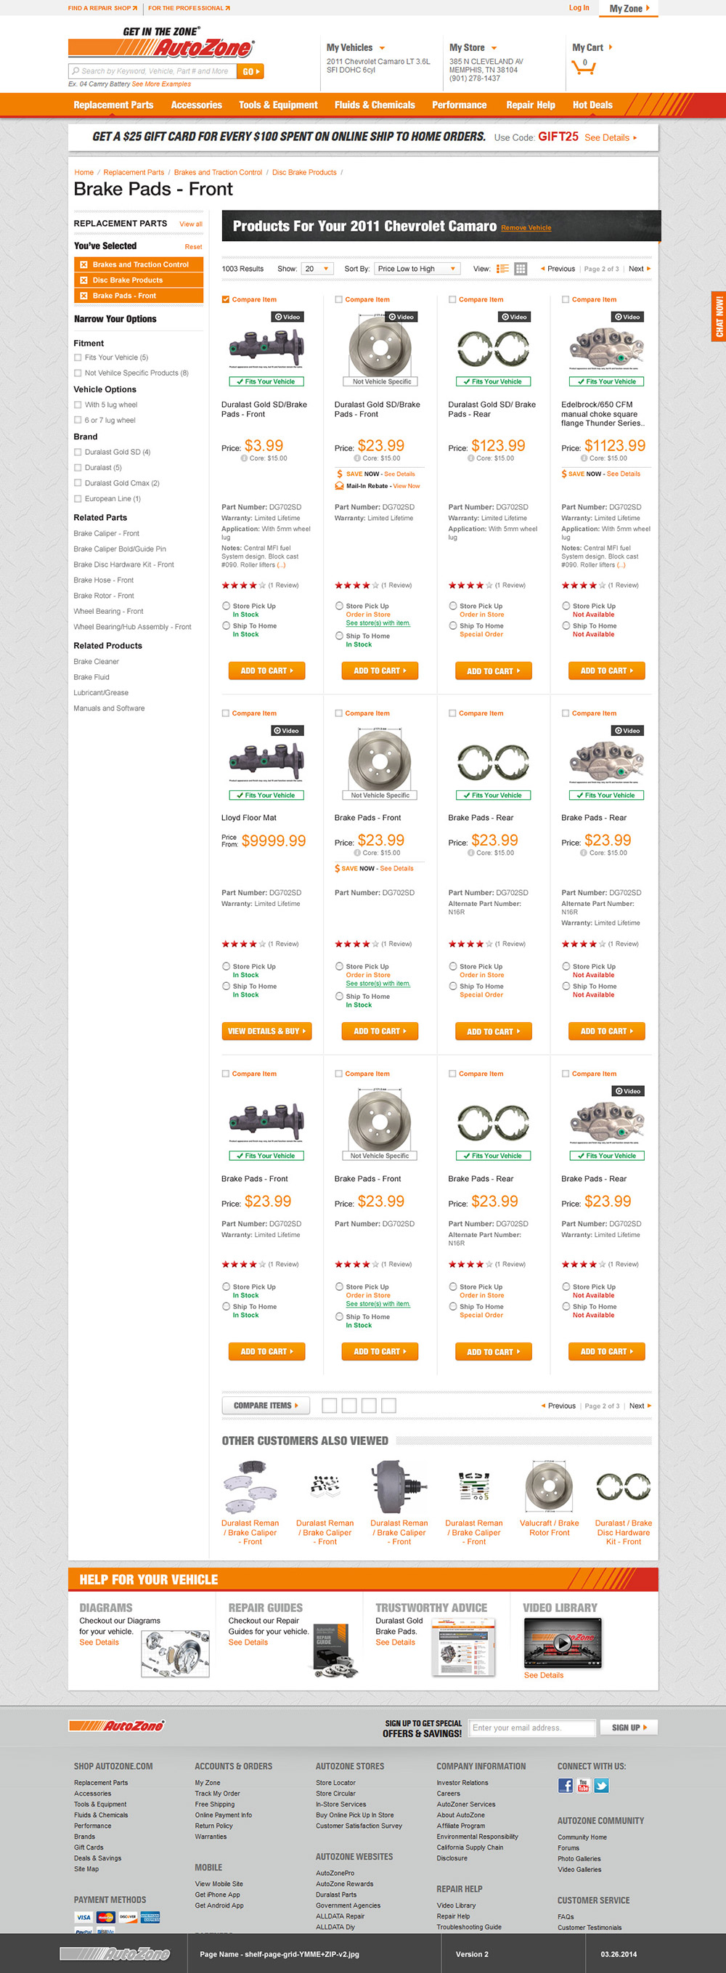
Task: Play video for Edelbrock/650 CFM product
Action: click(628, 316)
